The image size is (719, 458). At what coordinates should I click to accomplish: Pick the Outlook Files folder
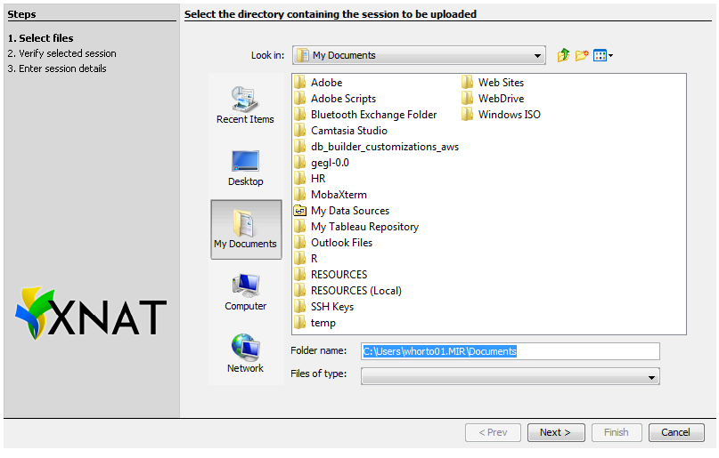[341, 243]
